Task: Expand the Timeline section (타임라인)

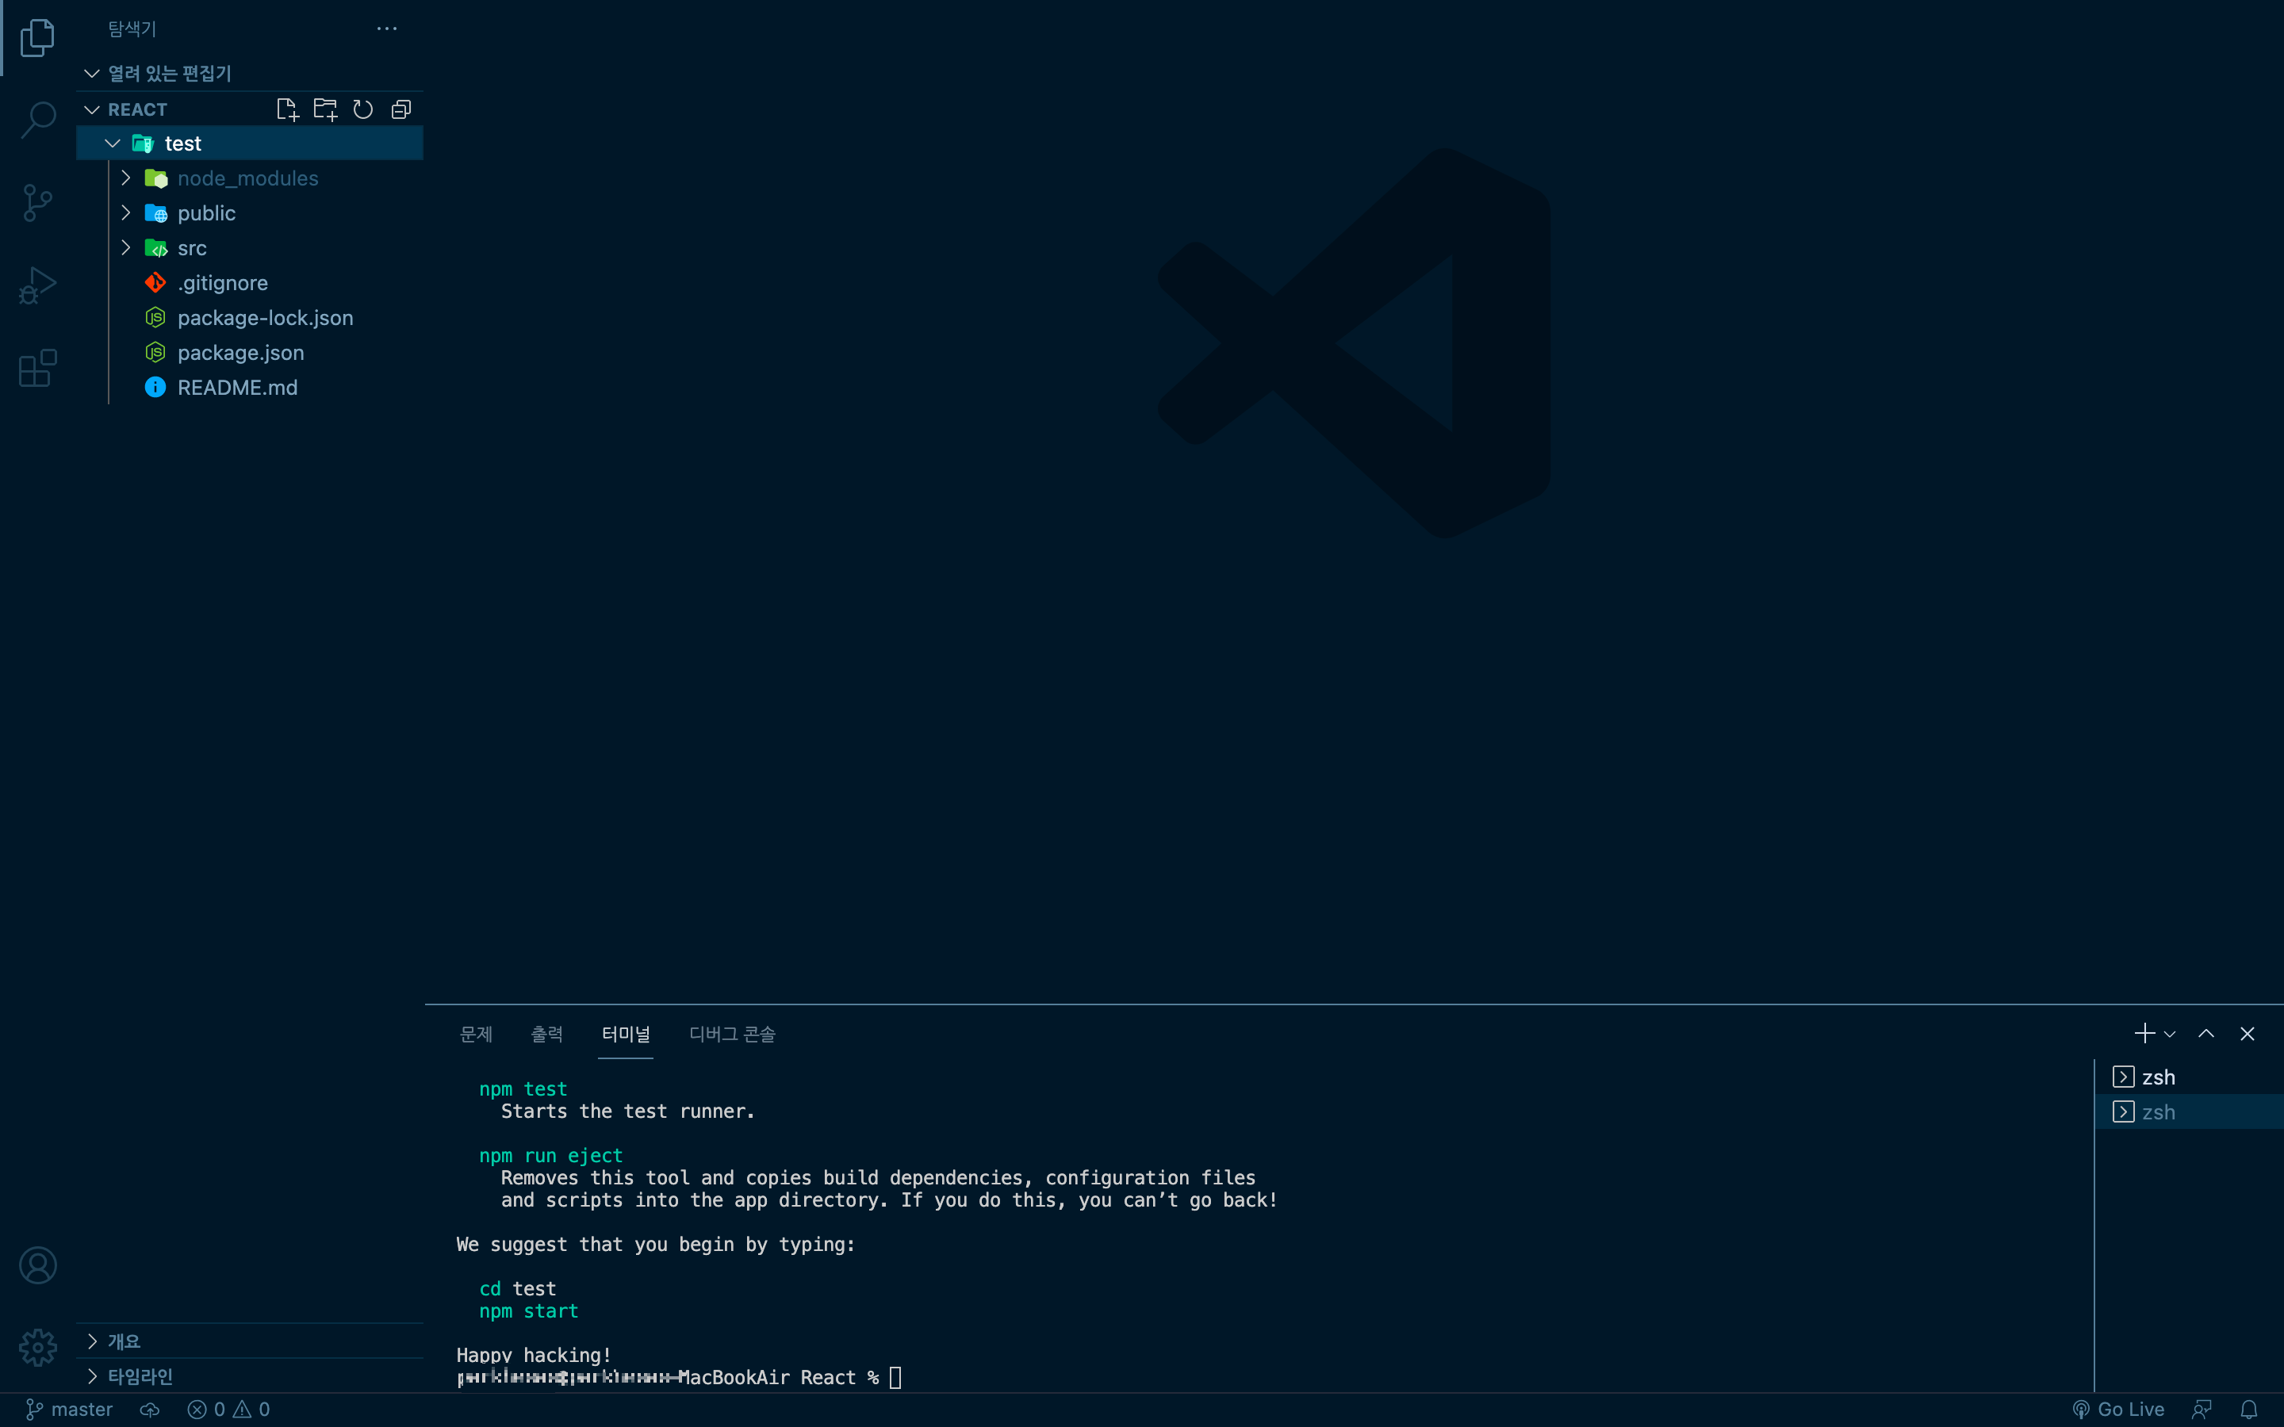Action: click(249, 1376)
